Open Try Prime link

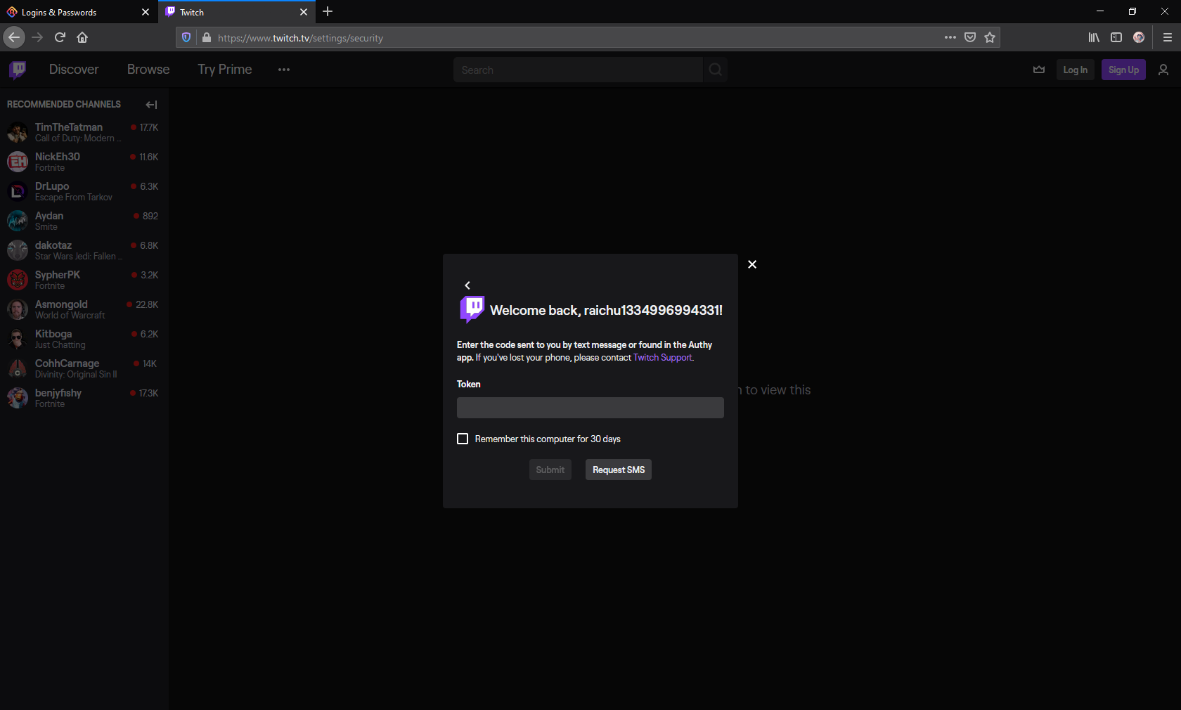coord(225,70)
